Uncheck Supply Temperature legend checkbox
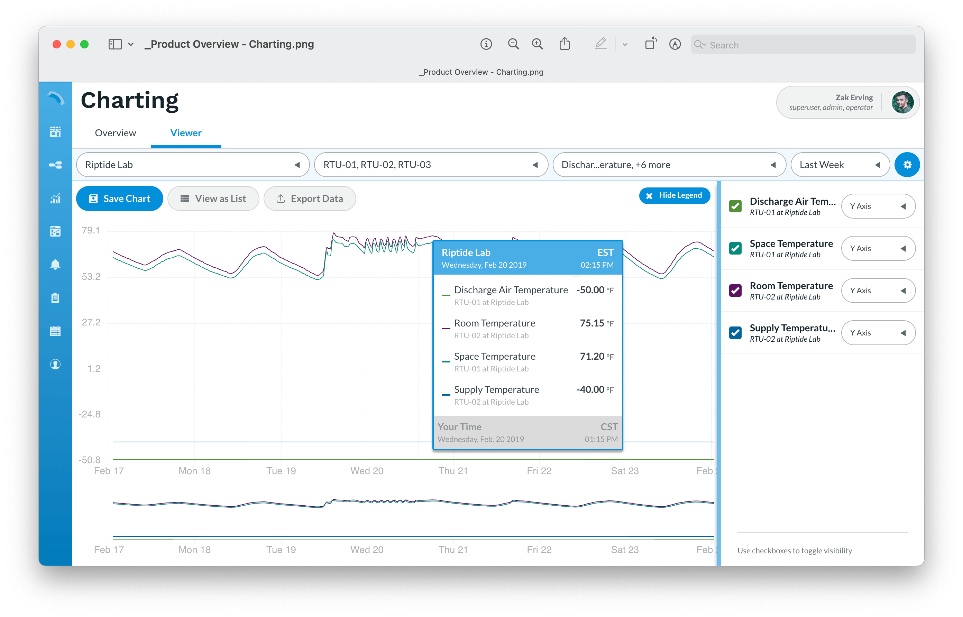 pos(735,333)
